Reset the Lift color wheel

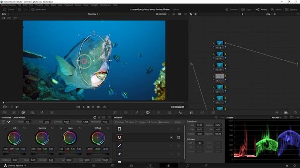[24, 128]
